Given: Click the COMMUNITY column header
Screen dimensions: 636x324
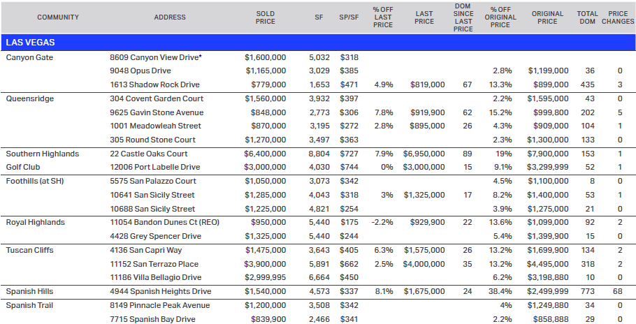Looking at the screenshot, I should coord(58,17).
